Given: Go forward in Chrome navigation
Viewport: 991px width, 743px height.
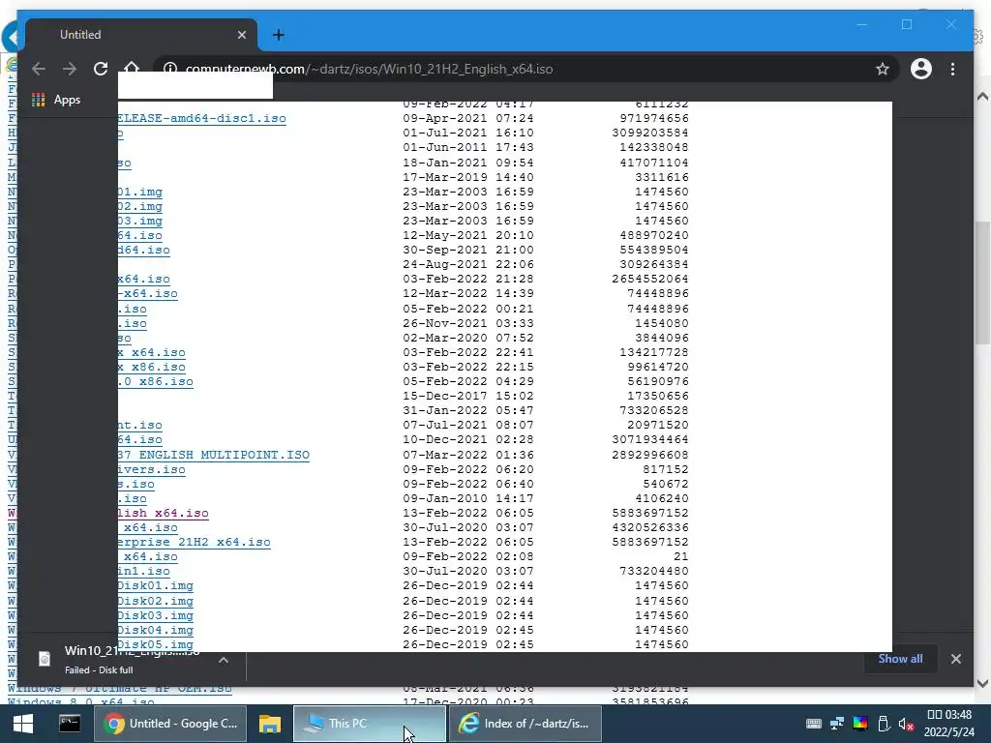Looking at the screenshot, I should [x=70, y=69].
